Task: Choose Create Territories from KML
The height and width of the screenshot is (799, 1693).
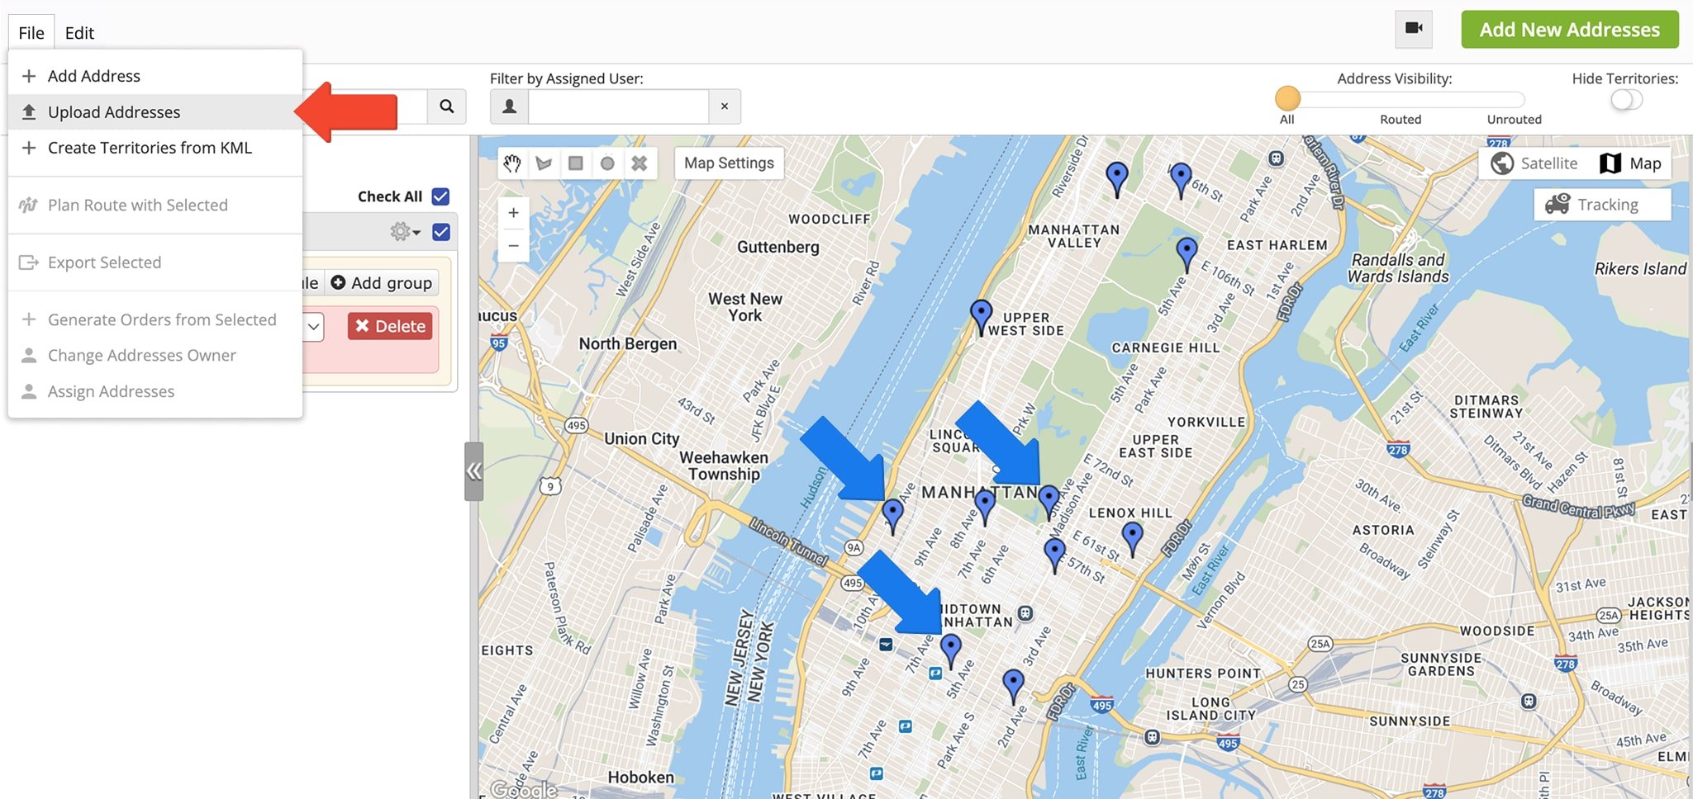Action: tap(155, 148)
